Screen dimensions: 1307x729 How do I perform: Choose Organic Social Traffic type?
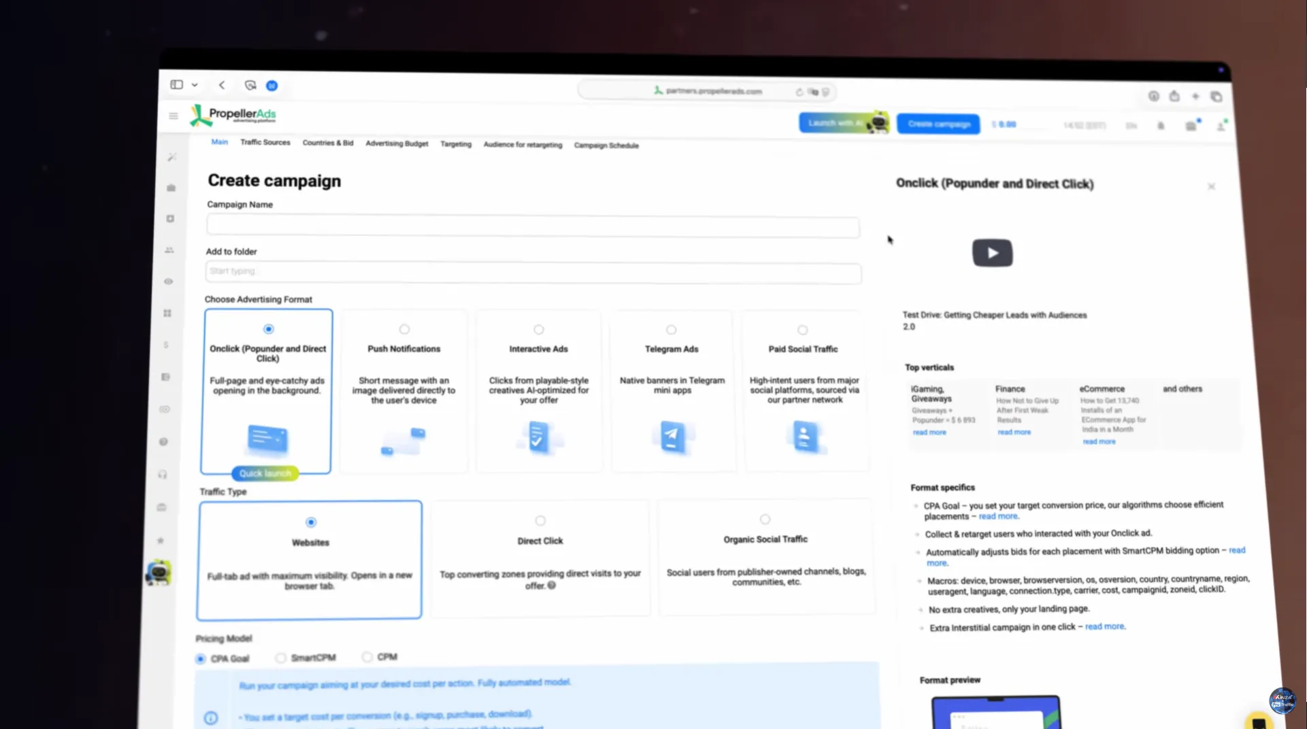(x=766, y=557)
